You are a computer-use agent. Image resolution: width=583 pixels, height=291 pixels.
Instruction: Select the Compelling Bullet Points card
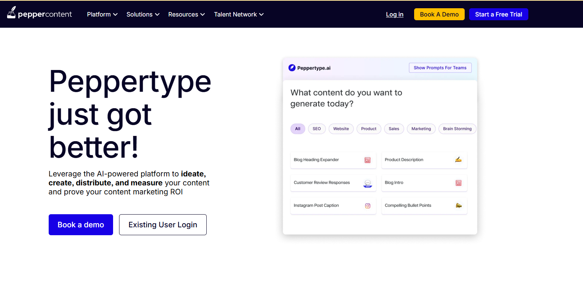pyautogui.click(x=424, y=206)
